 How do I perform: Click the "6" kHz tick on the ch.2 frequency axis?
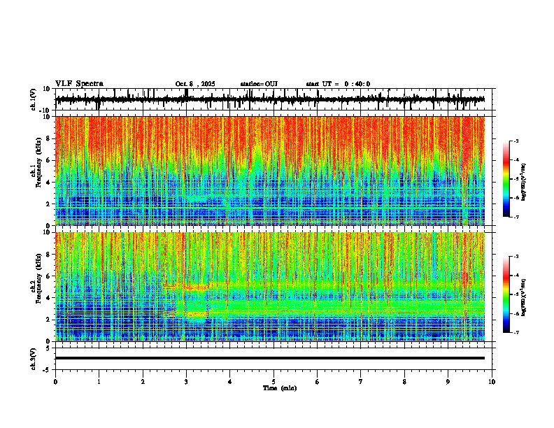click(x=48, y=276)
